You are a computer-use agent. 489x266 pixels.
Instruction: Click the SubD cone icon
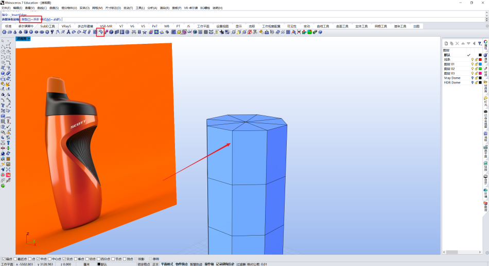15,32
